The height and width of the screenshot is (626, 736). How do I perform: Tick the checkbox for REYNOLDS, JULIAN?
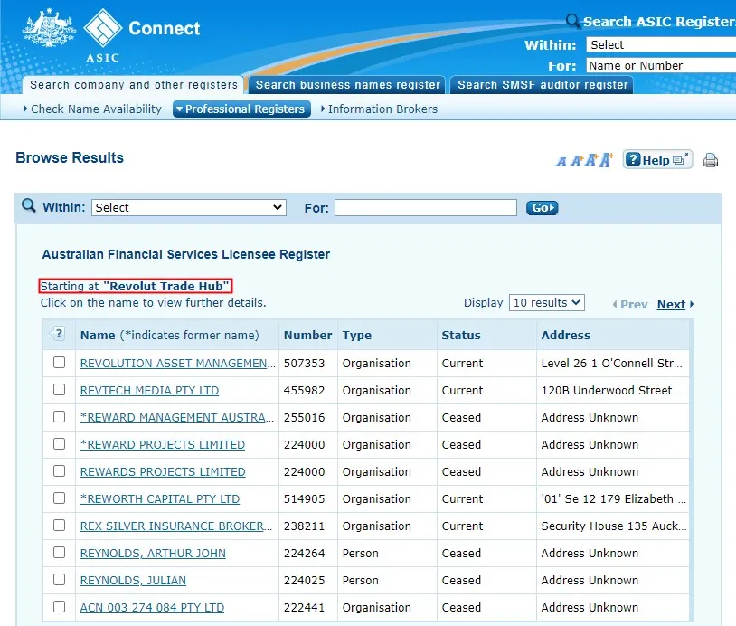point(59,580)
